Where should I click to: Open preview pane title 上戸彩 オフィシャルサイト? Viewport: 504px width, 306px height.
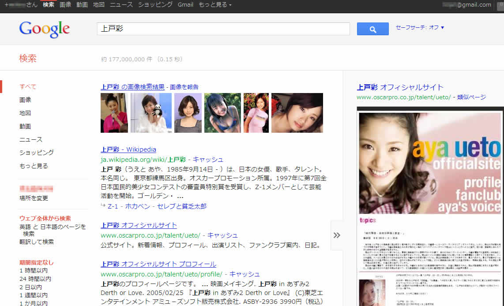pyautogui.click(x=400, y=87)
